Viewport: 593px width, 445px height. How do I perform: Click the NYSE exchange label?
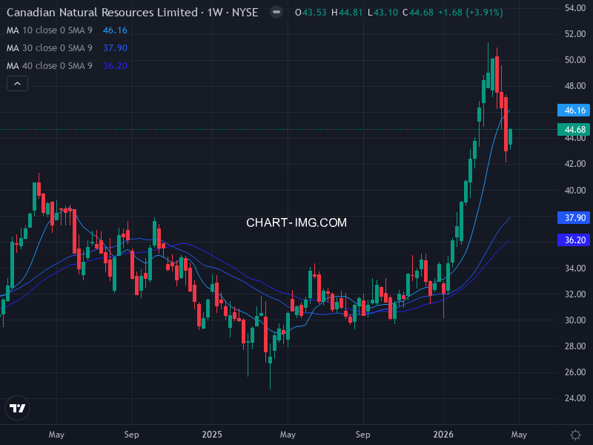coord(246,12)
